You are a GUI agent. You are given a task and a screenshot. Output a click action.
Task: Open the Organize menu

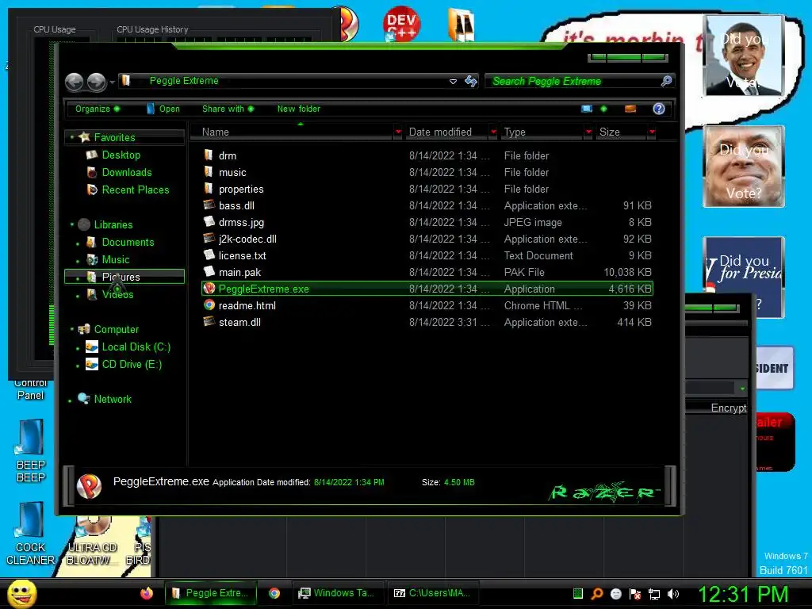[98, 109]
